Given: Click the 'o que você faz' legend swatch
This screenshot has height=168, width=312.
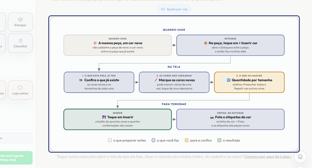Looking at the screenshot, I should click(x=153, y=140).
